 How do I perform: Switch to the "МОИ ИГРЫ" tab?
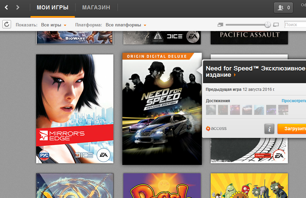pyautogui.click(x=53, y=8)
